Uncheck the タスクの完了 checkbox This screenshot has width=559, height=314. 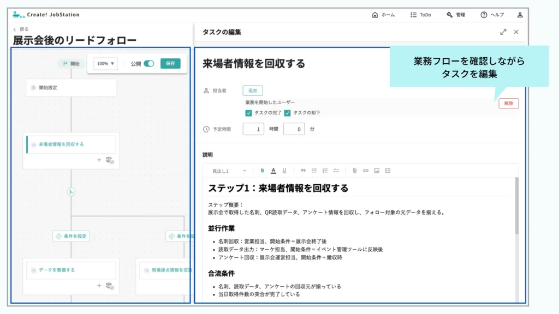pos(249,113)
